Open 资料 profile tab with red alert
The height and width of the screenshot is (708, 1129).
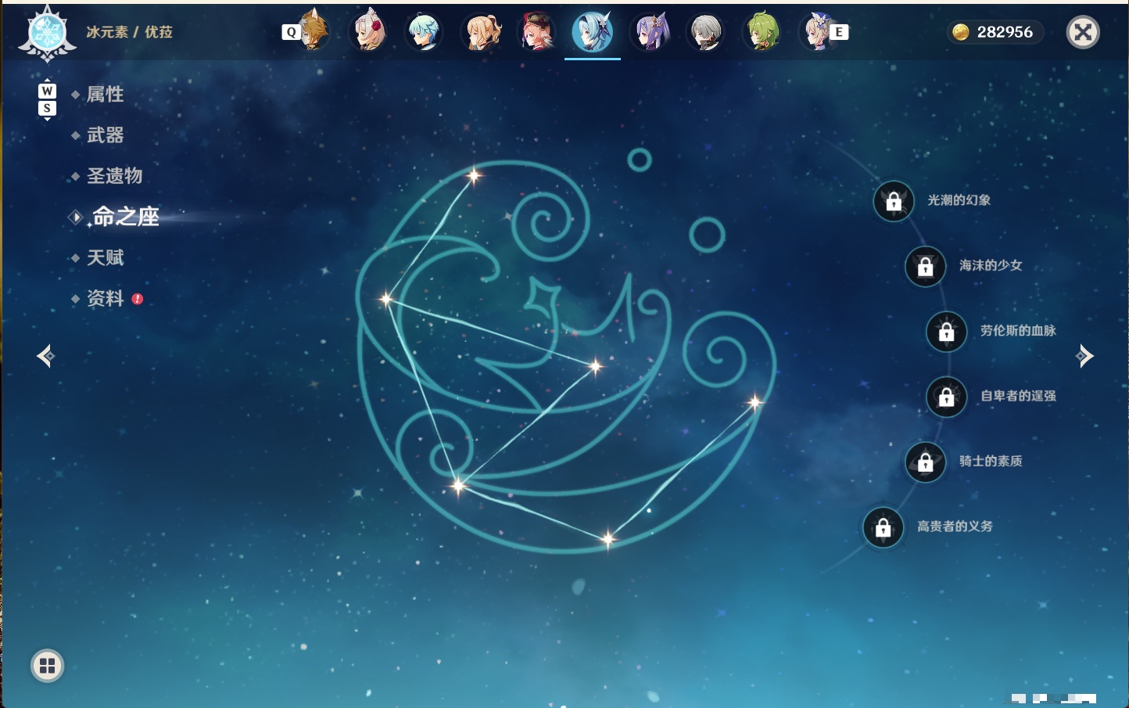(105, 298)
